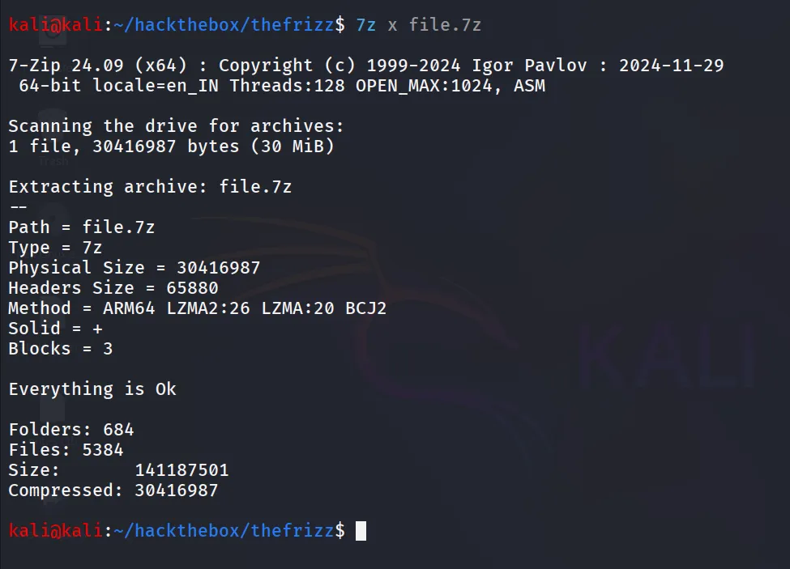Click the 'Solid = +' line

point(55,329)
